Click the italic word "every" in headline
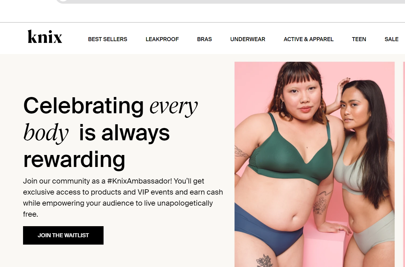 pyautogui.click(x=174, y=106)
